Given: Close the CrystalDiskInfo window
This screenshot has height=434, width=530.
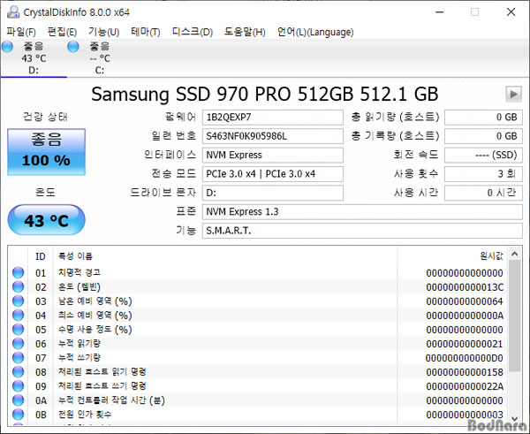Looking at the screenshot, I should [x=511, y=12].
